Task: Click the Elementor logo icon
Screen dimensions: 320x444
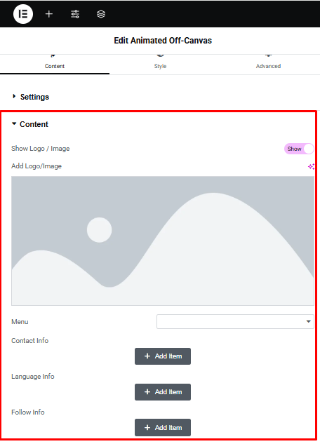Action: click(x=23, y=14)
